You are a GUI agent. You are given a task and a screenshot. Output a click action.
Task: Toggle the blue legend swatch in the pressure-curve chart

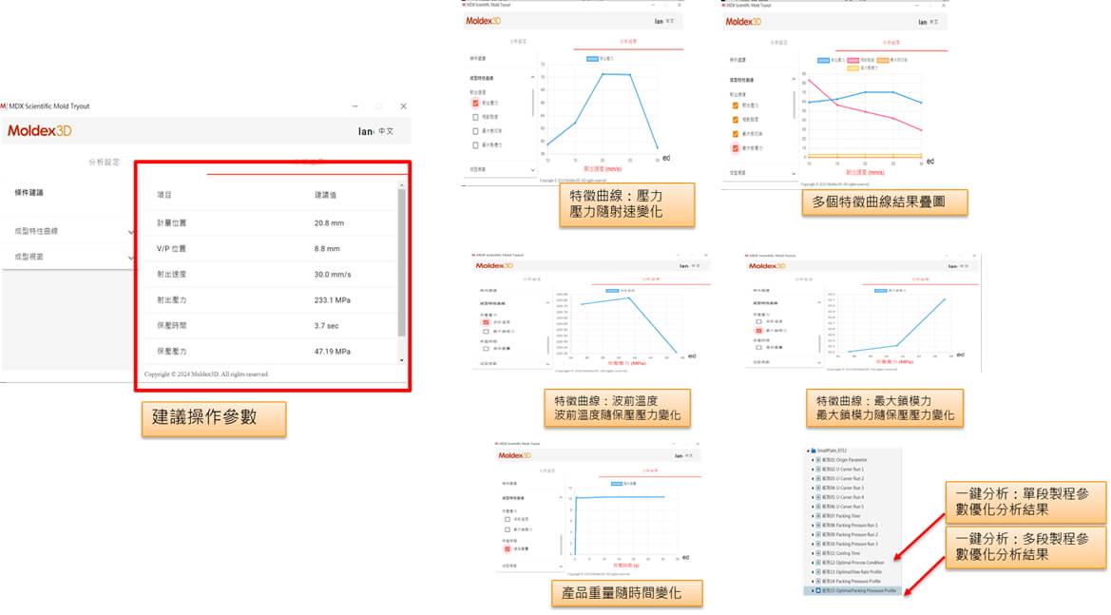click(x=592, y=59)
